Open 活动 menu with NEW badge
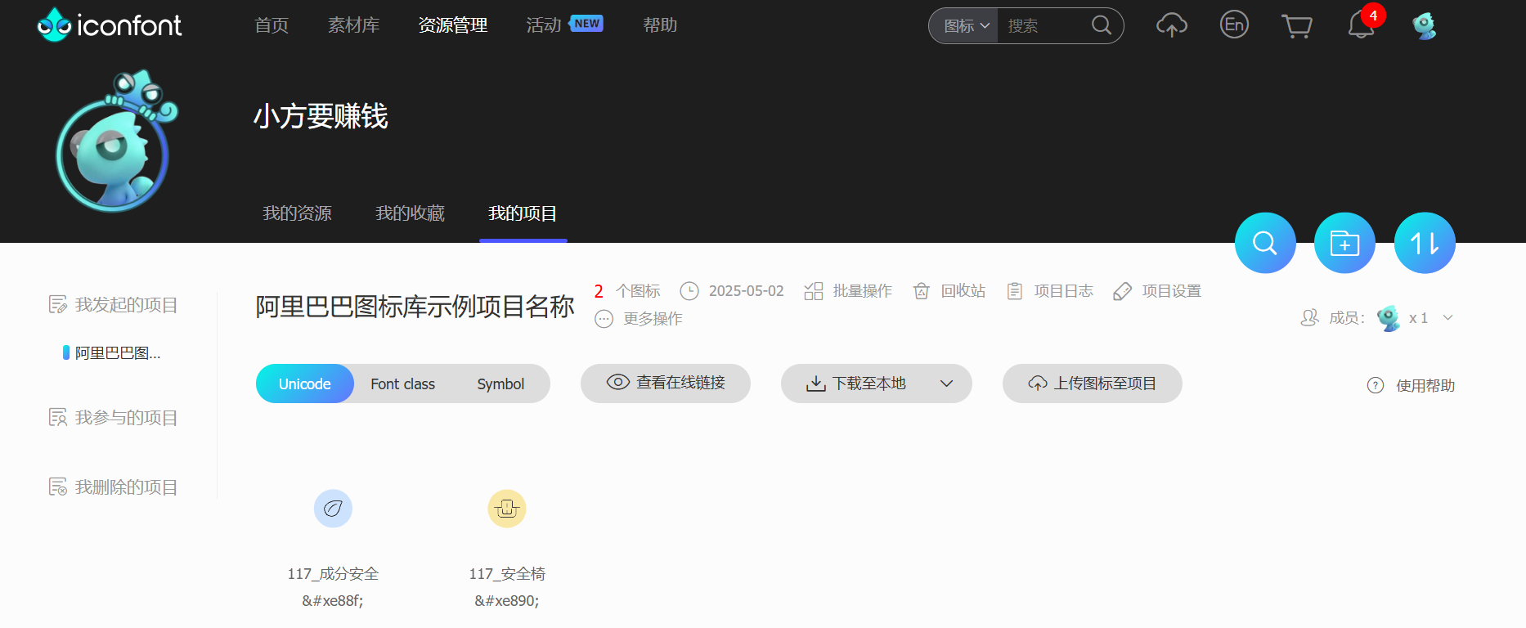Screen dimensions: 1526x628 point(564,25)
